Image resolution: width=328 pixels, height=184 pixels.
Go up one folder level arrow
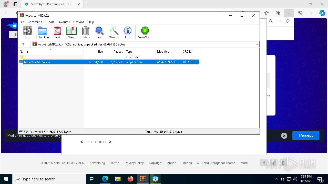point(23,44)
